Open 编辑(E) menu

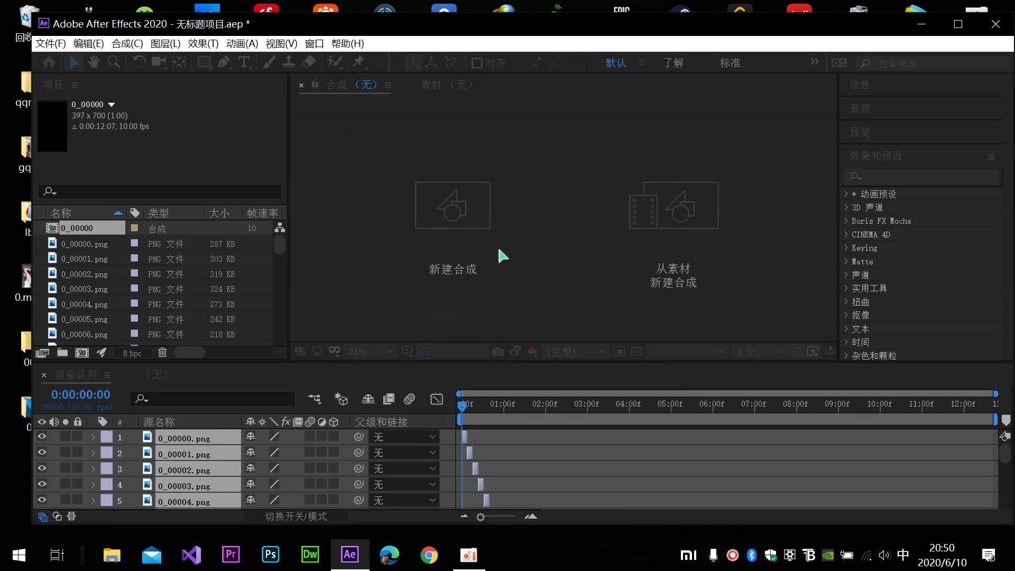coord(89,44)
